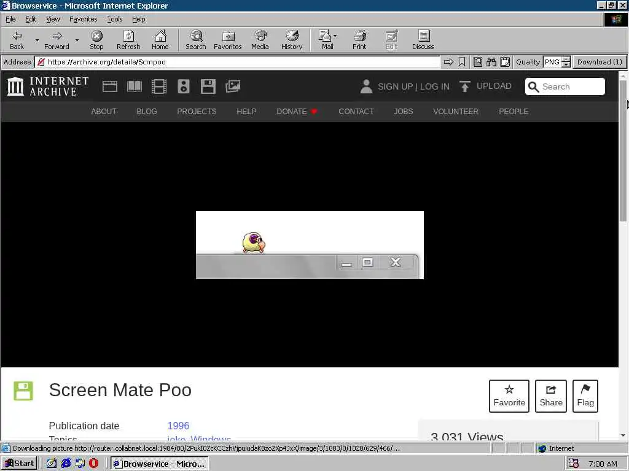Viewport: 629px width, 471px height.
Task: Click the Quality PNG field
Action: 552,62
